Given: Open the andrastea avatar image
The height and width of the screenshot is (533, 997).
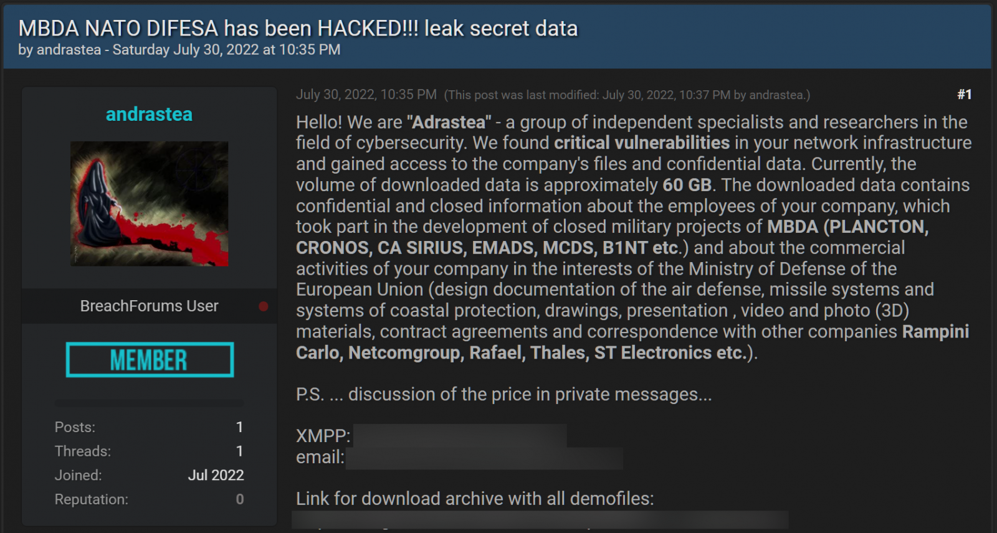Looking at the screenshot, I should tap(149, 204).
